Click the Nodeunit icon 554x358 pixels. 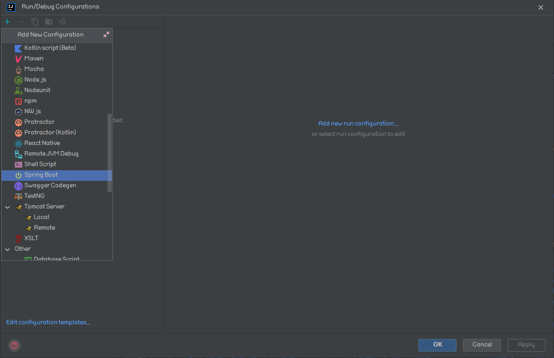coord(19,90)
